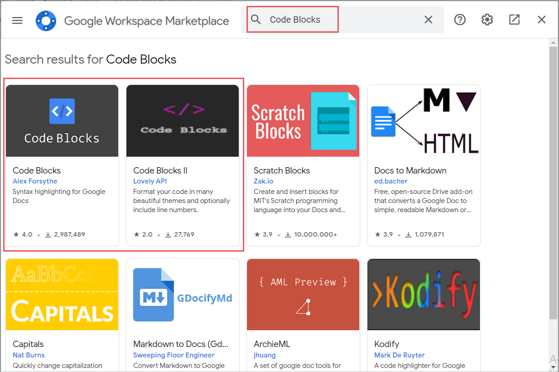Viewport: 559px width, 372px height.
Task: Click the 2.0 star rating on Code Blocks II
Action: pyautogui.click(x=143, y=234)
